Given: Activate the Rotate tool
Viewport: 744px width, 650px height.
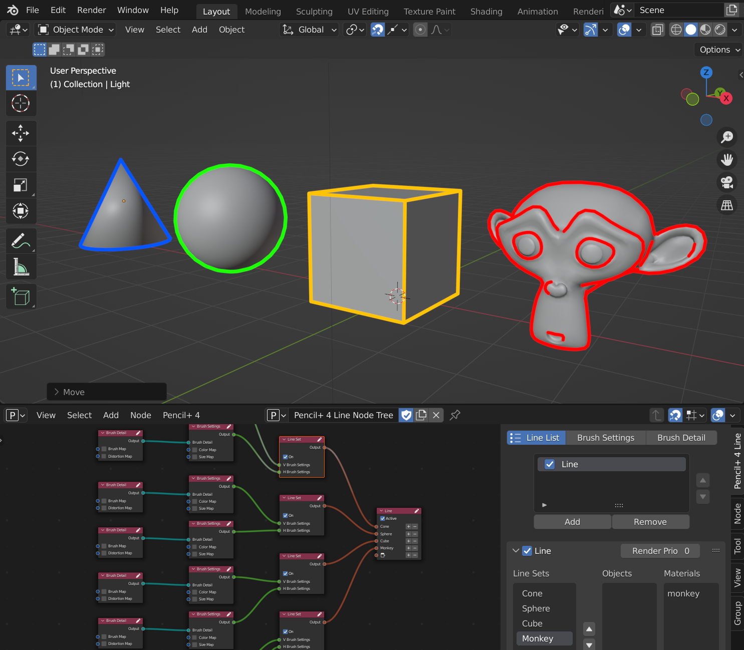Looking at the screenshot, I should click(21, 159).
